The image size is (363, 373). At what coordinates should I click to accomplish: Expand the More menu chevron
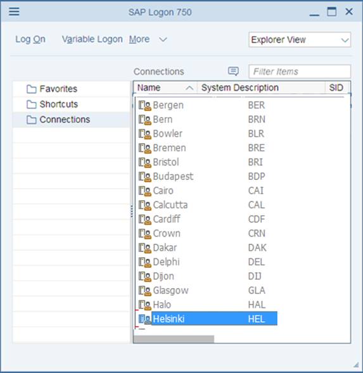163,39
